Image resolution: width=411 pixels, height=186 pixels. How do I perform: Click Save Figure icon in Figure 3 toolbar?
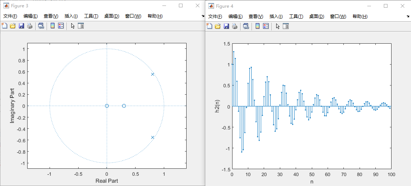[x=21, y=26]
